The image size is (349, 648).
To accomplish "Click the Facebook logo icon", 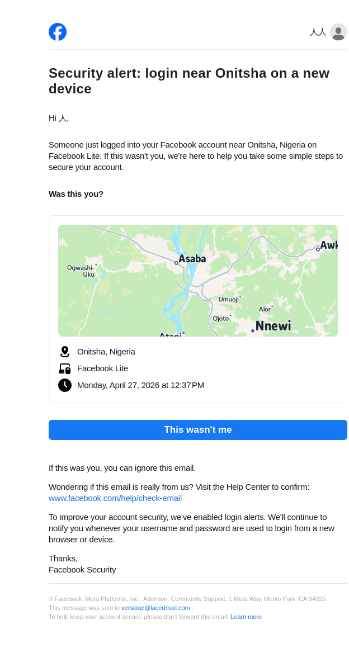I will (58, 32).
